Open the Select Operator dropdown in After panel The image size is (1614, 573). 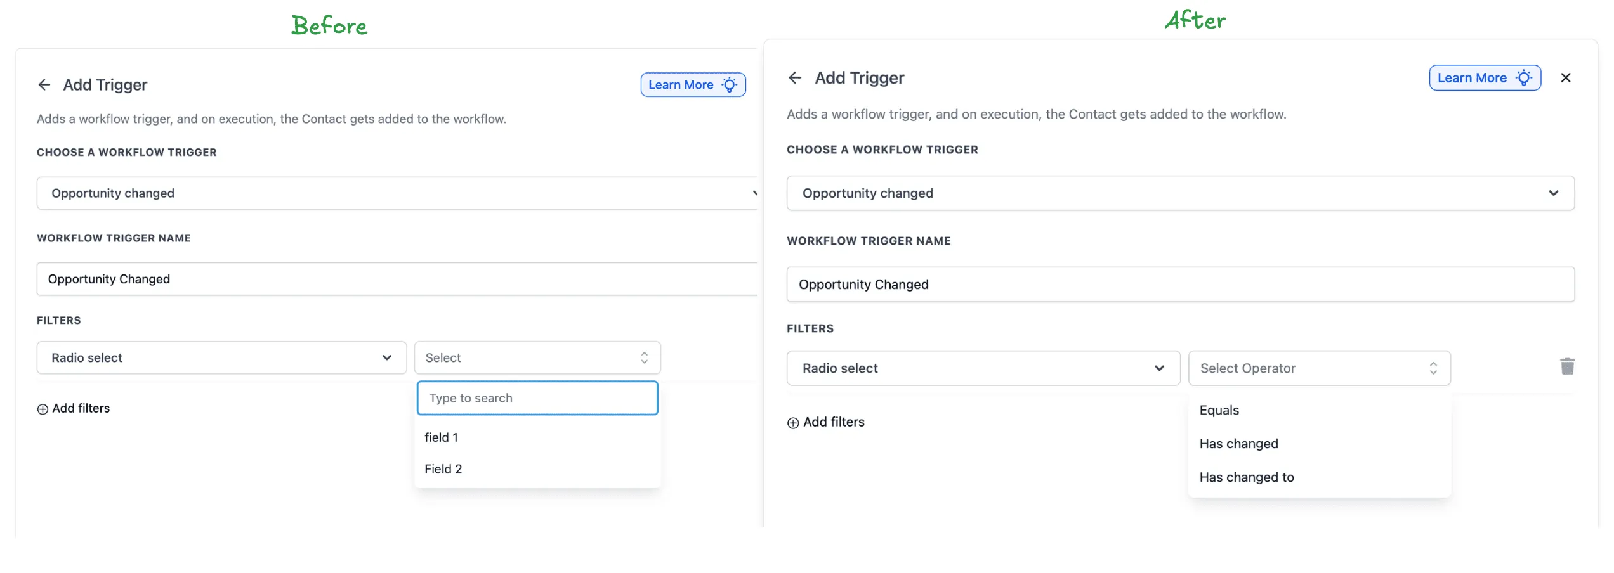[1319, 368]
